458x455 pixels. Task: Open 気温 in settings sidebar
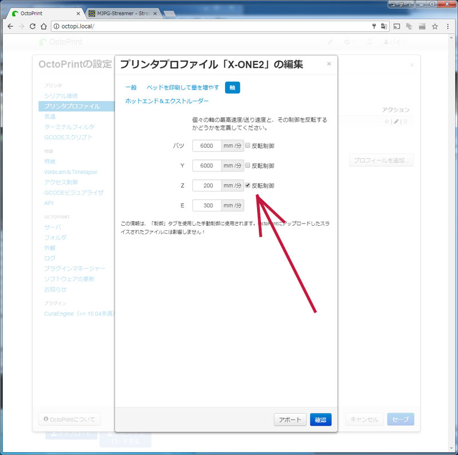(50, 116)
